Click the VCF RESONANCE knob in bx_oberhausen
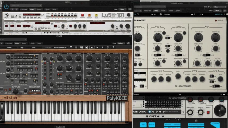Screen dimensions: 228x128 [x=215, y=37]
